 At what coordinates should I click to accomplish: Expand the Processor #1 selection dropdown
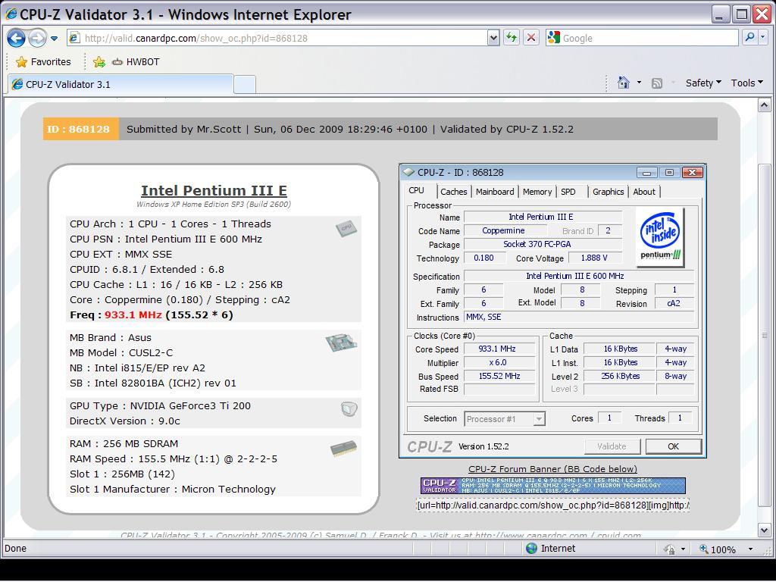click(539, 419)
